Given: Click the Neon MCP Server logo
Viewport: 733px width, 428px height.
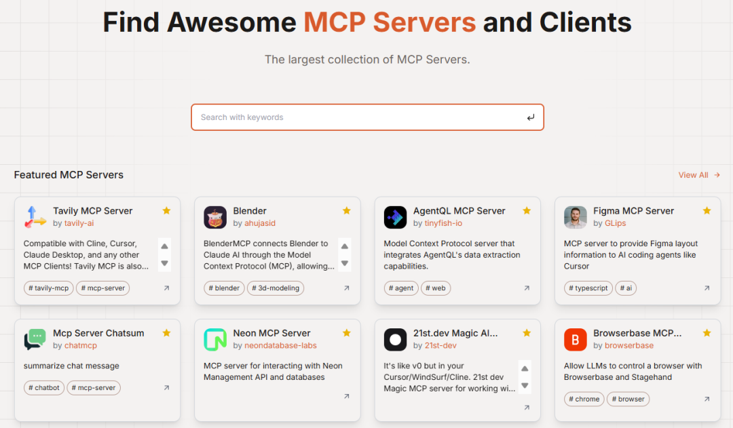Looking at the screenshot, I should point(215,339).
